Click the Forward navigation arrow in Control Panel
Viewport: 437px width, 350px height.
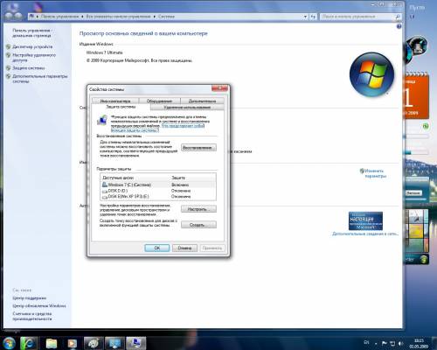[x=18, y=16]
